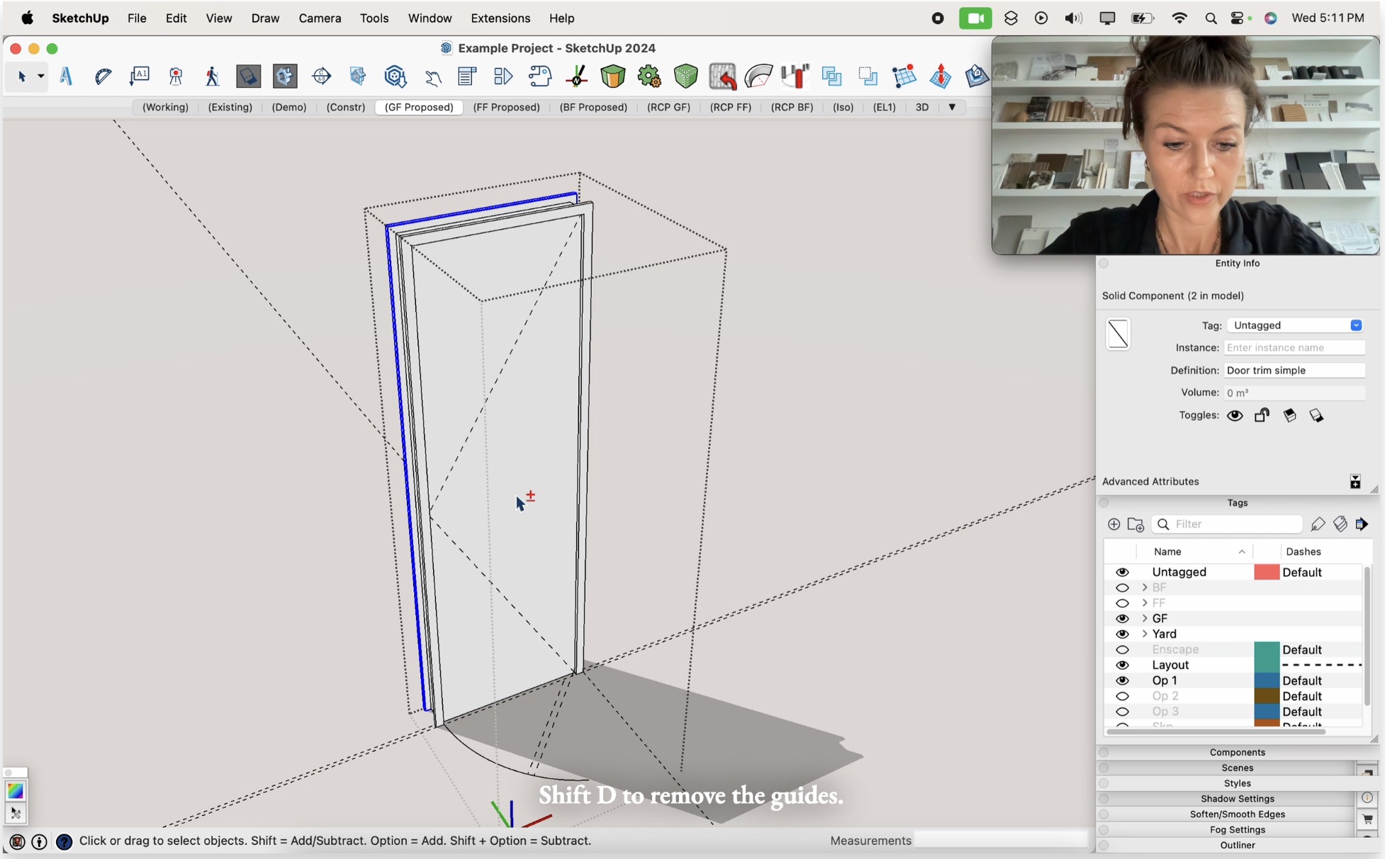
Task: Open the Untagged tag dropdown in Entity Info
Action: tap(1356, 325)
